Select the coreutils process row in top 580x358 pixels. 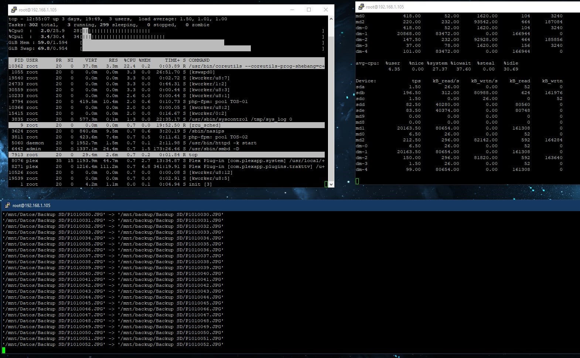[167, 66]
